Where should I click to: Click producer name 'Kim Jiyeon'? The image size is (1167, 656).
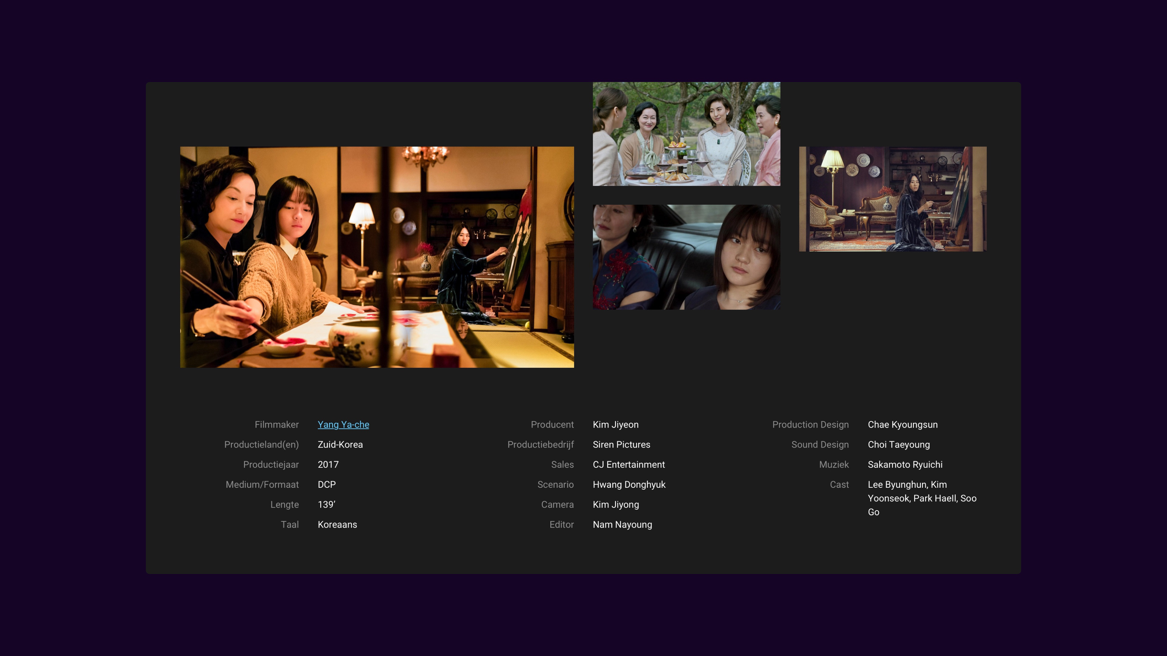pos(616,425)
